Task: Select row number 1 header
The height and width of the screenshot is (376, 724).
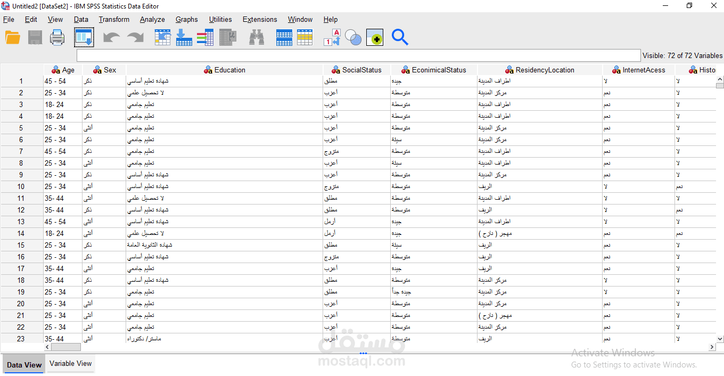Action: [21, 81]
